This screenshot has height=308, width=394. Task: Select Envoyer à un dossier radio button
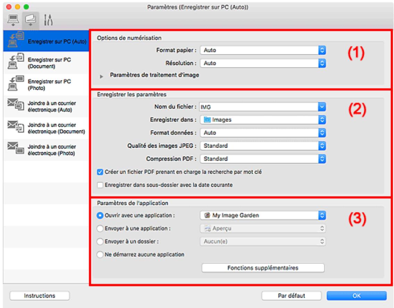tap(100, 242)
